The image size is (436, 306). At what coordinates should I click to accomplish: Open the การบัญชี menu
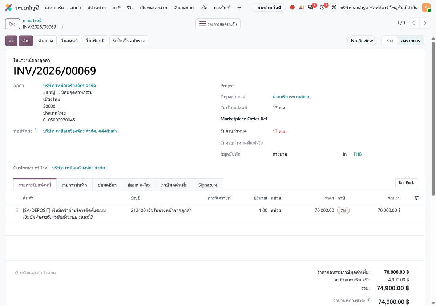pyautogui.click(x=222, y=8)
